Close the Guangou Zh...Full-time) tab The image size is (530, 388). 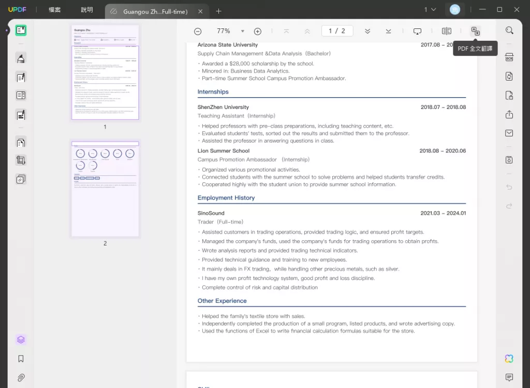click(200, 11)
